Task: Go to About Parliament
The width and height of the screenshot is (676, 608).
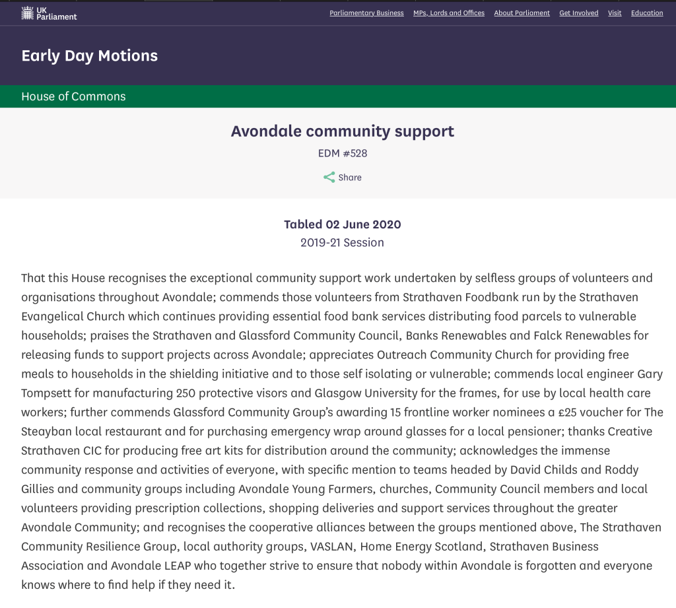Action: pyautogui.click(x=522, y=13)
